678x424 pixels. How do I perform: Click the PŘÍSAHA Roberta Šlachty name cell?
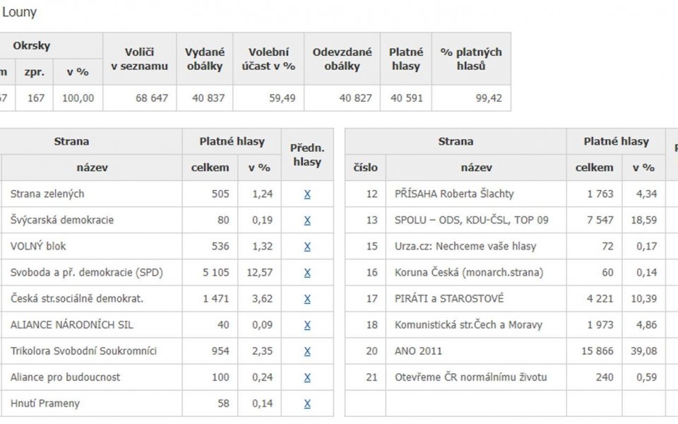pos(476,194)
